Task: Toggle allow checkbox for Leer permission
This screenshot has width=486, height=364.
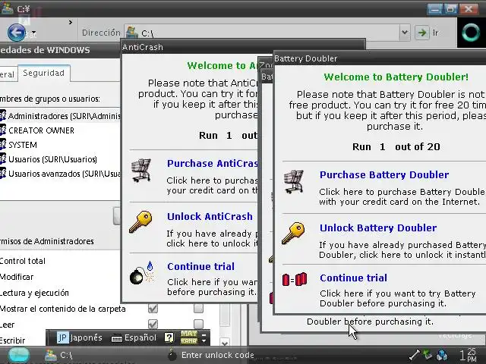Action: (x=153, y=324)
